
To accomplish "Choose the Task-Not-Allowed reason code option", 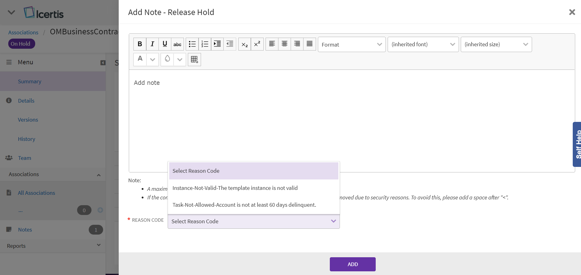I will (244, 205).
